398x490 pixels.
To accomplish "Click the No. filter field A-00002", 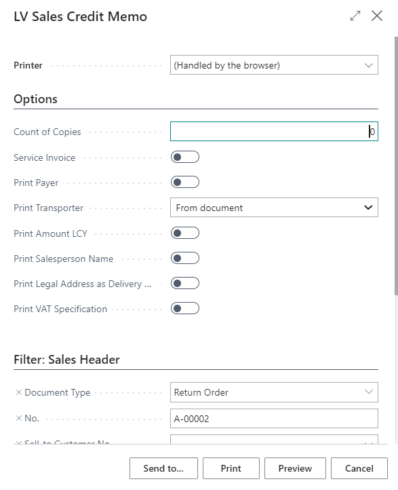I will coord(274,419).
